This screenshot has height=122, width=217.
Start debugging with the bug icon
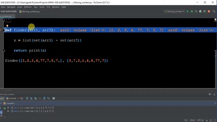pyautogui.click(x=192, y=12)
